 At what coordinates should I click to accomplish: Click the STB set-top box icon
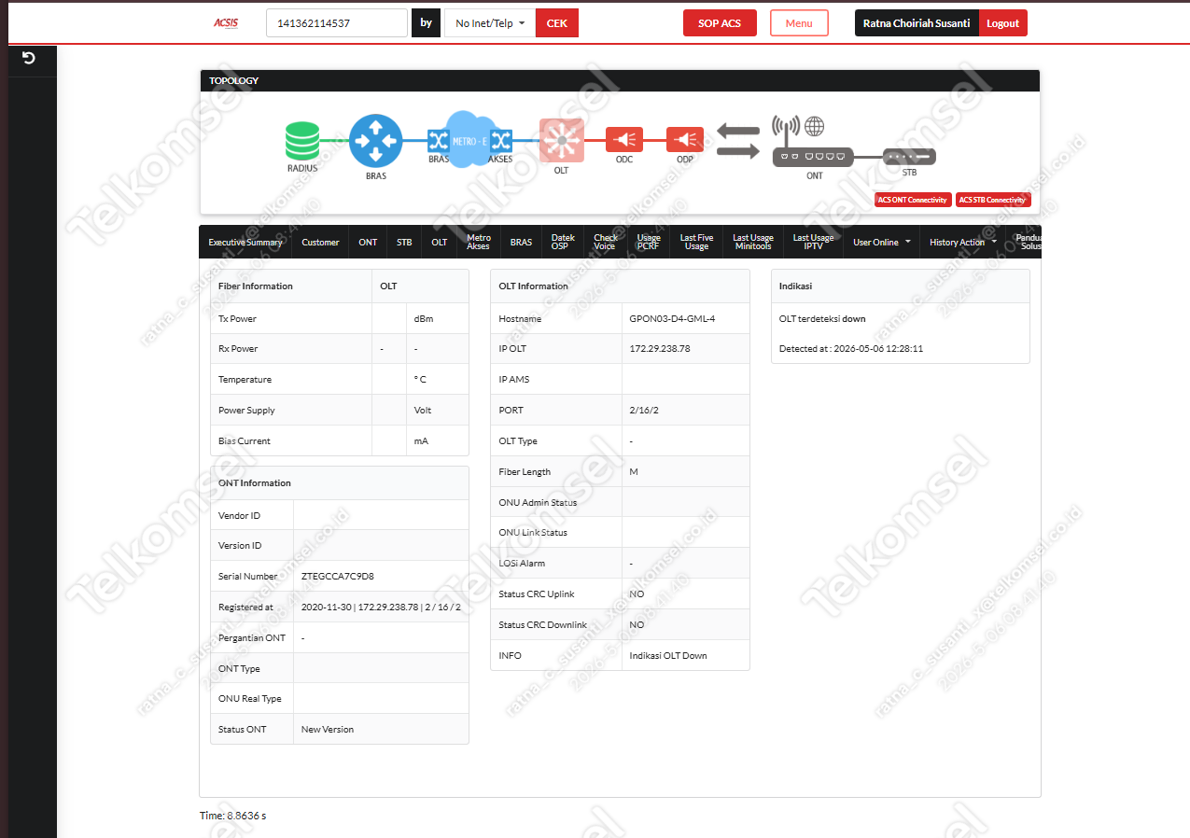(x=909, y=158)
